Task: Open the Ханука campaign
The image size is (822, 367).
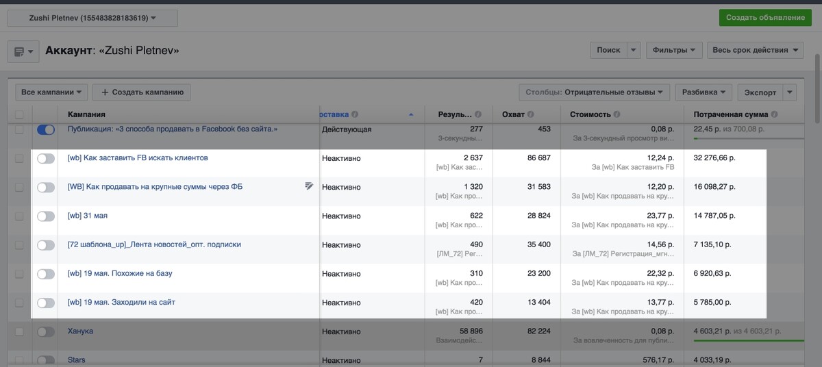Action: 80,331
